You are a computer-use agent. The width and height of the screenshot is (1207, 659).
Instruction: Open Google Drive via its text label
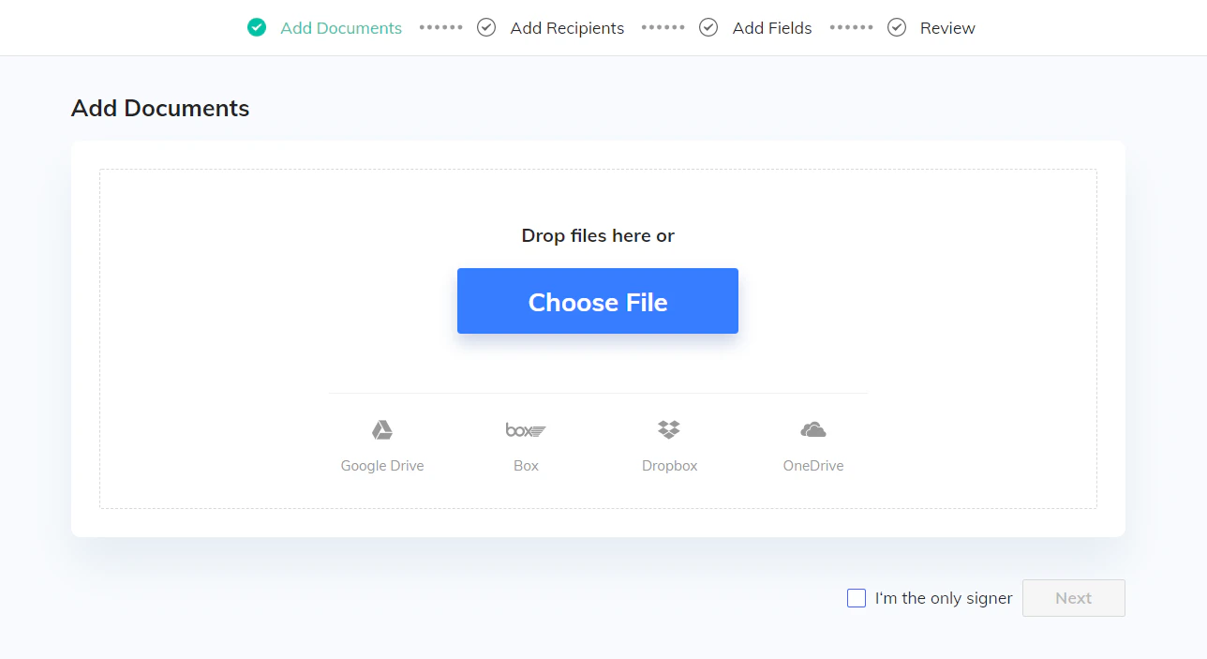point(381,465)
